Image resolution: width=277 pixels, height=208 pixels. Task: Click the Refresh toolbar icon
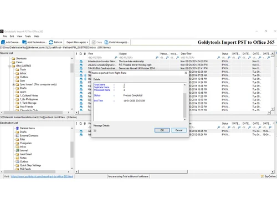[51, 42]
